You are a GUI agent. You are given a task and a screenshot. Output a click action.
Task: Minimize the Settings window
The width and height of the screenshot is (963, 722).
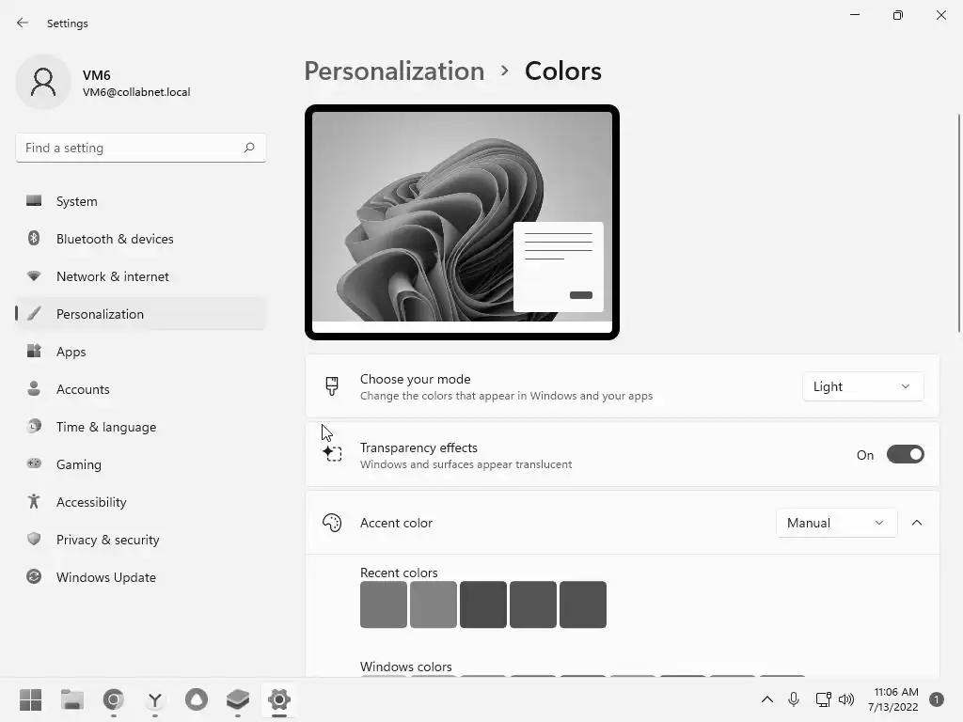coord(854,15)
